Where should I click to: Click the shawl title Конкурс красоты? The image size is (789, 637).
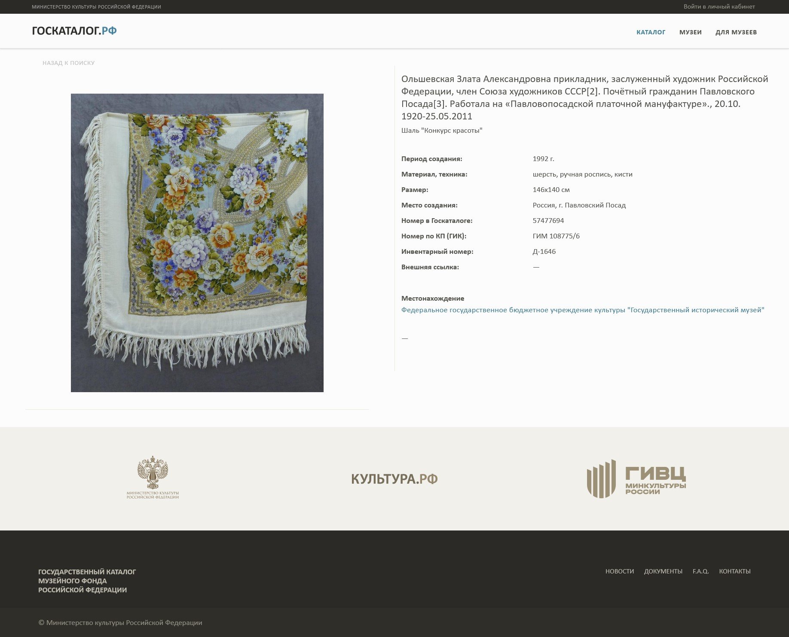click(442, 131)
